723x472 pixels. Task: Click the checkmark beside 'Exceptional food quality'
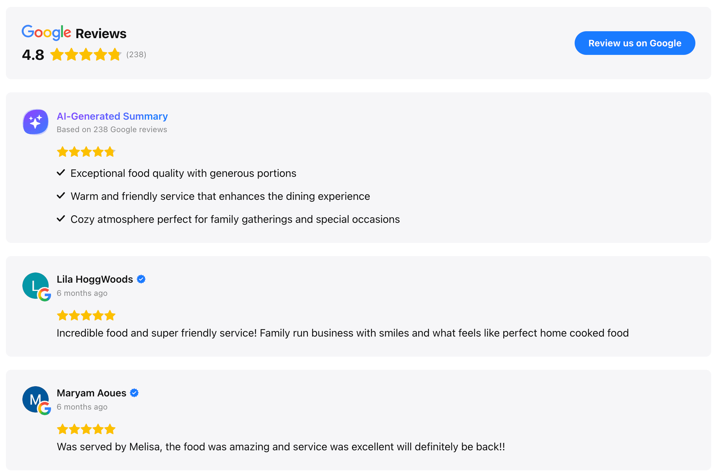[61, 172]
